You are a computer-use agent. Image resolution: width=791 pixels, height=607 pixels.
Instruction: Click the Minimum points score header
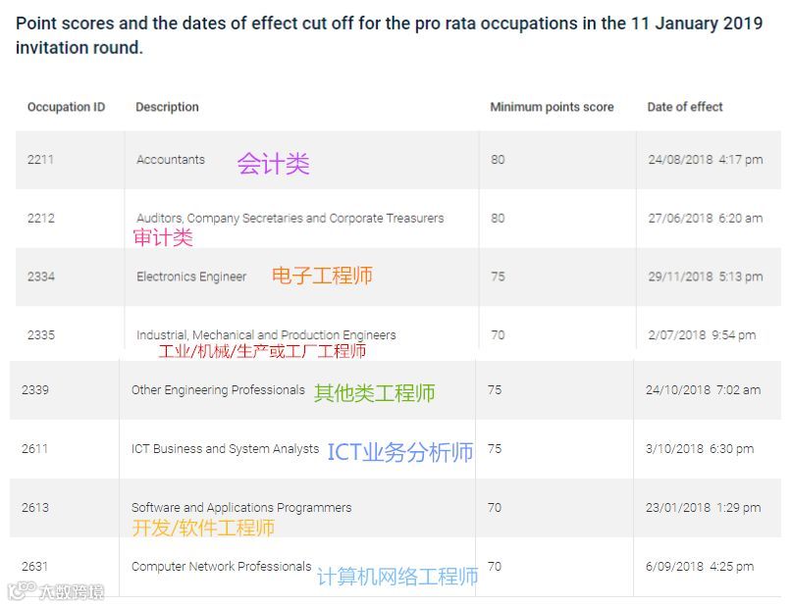click(552, 107)
